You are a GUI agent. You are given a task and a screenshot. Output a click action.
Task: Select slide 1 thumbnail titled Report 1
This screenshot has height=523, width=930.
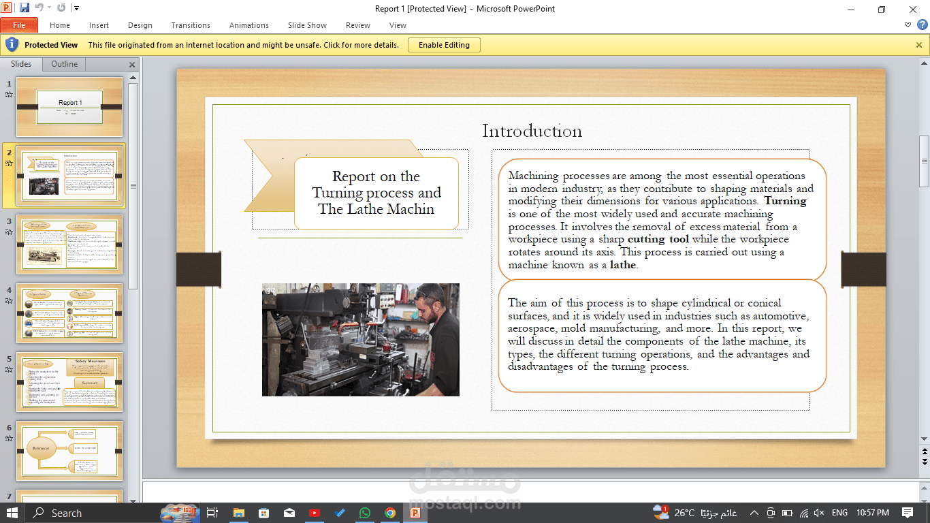coord(69,107)
